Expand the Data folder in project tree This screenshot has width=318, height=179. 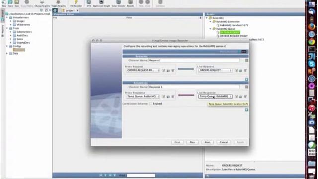(7, 53)
